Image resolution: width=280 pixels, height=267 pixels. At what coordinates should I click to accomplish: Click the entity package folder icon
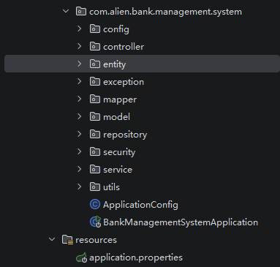pos(95,64)
